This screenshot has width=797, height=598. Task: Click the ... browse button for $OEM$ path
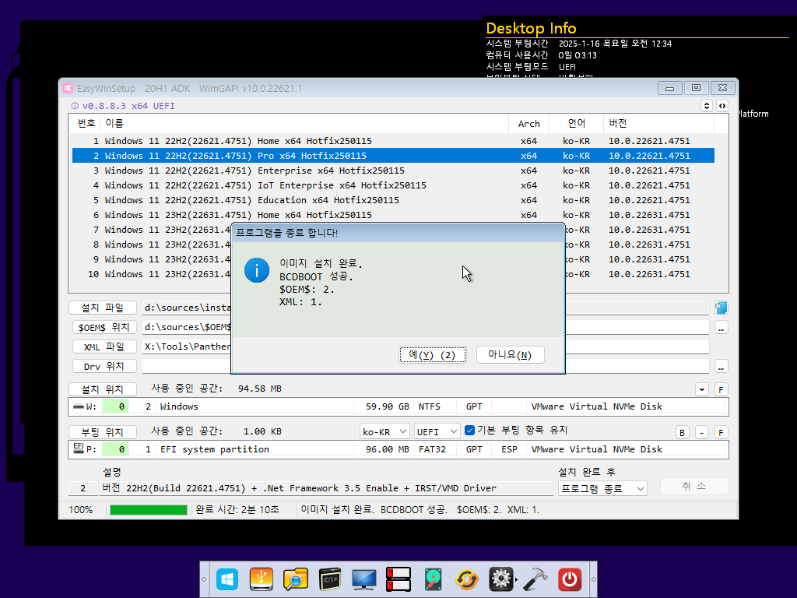coord(721,328)
